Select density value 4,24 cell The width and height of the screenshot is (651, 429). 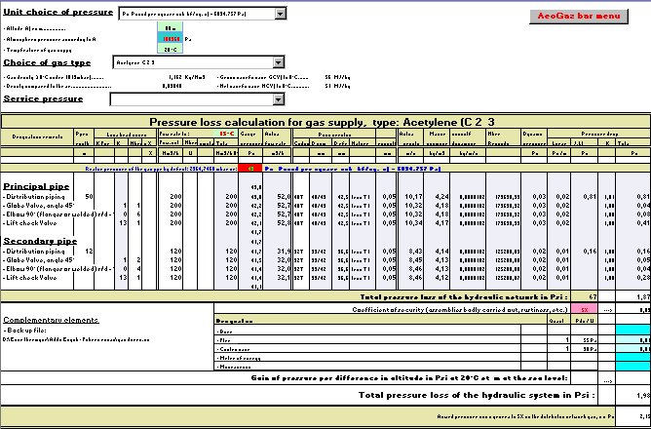437,196
